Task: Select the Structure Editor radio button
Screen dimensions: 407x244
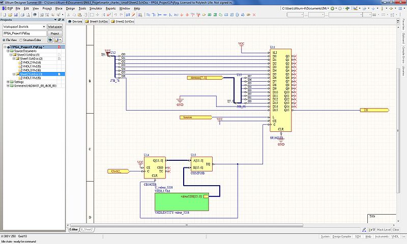Action: (x=21, y=40)
